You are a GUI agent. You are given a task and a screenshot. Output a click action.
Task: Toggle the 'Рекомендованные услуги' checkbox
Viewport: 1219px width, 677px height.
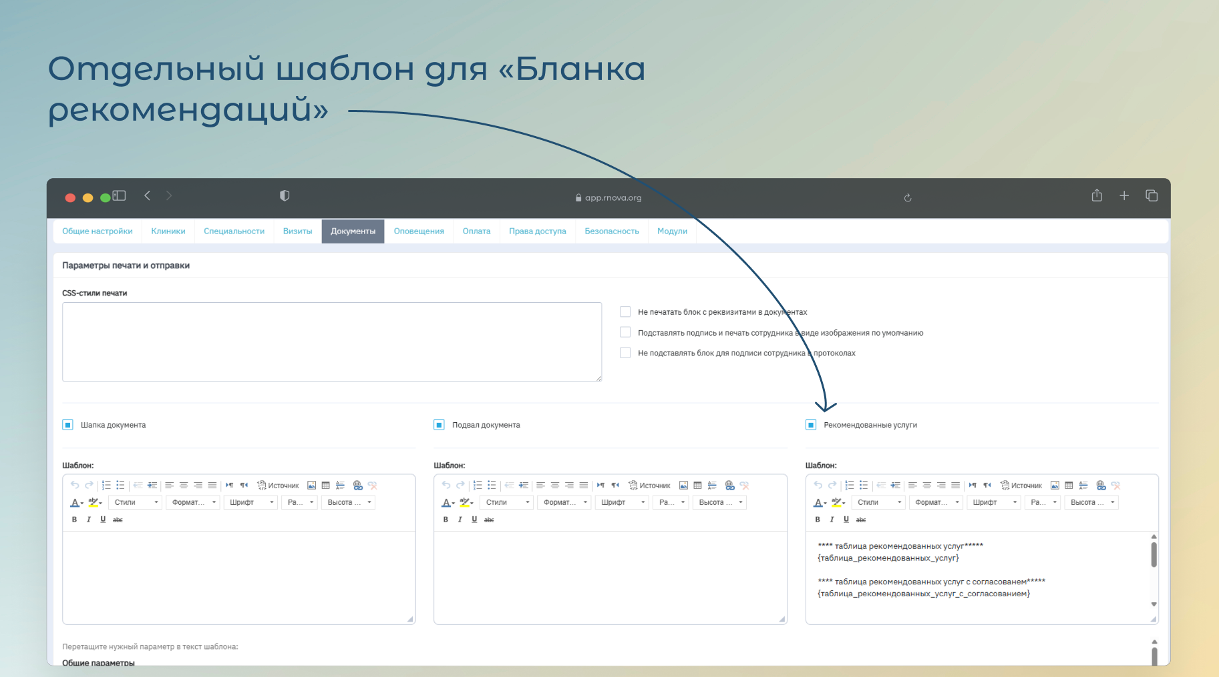point(811,425)
